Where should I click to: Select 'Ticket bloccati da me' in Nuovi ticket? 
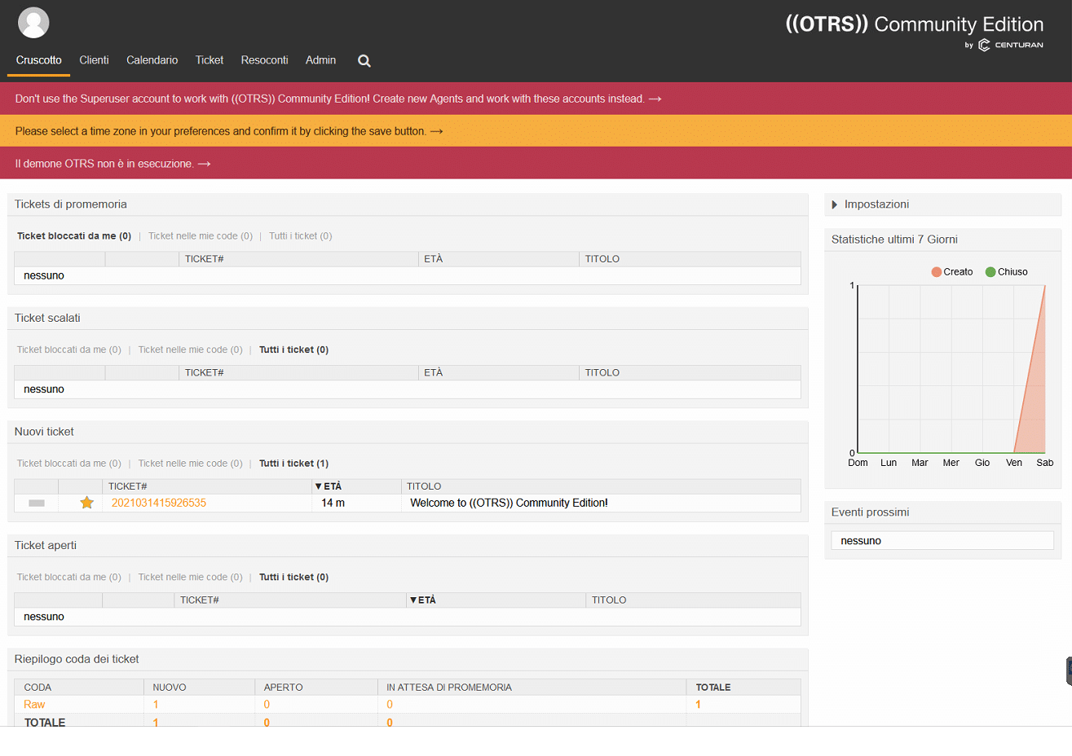click(x=69, y=464)
